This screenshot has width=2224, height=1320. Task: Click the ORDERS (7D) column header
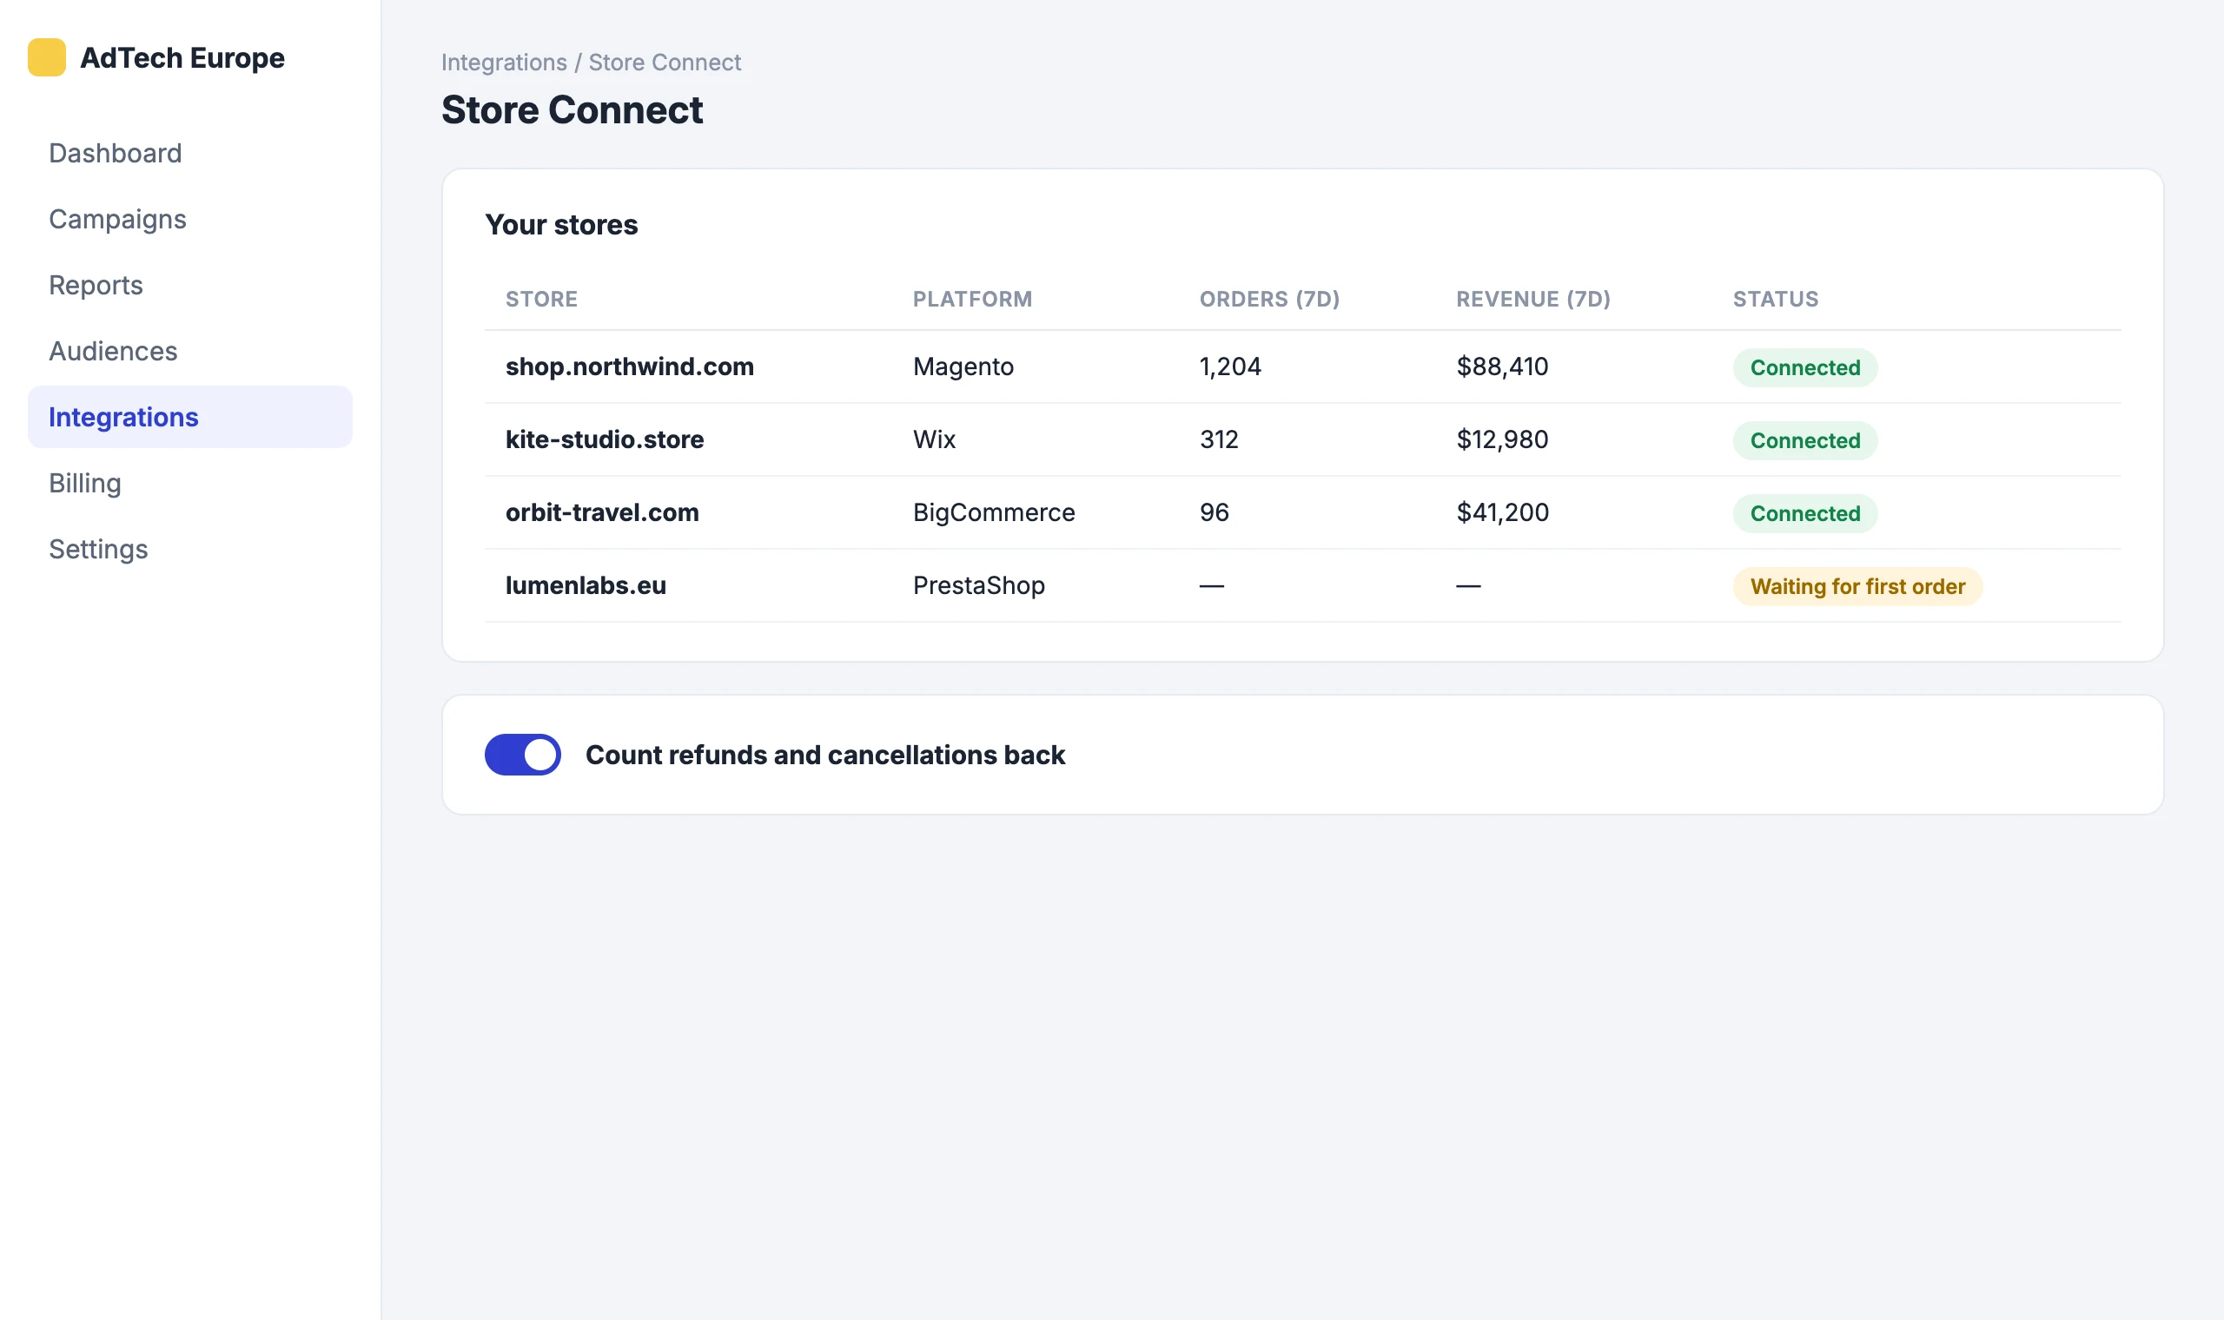click(x=1269, y=299)
